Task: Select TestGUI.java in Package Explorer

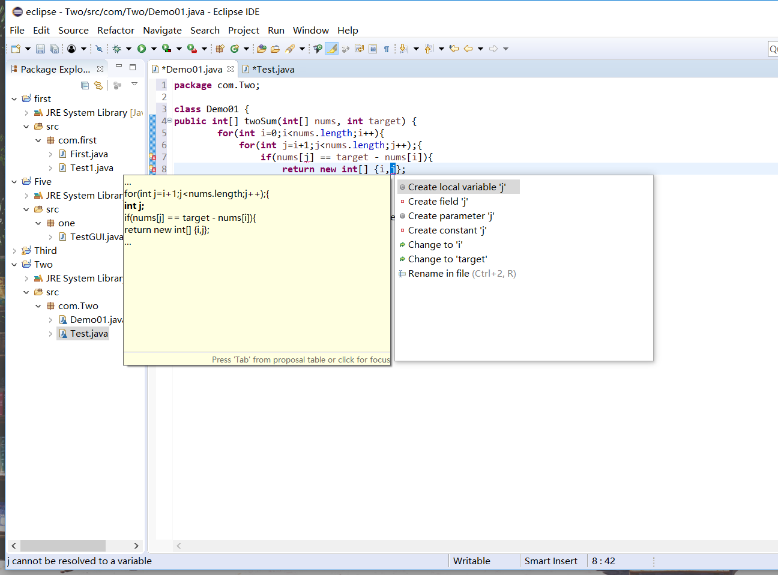Action: [x=96, y=237]
